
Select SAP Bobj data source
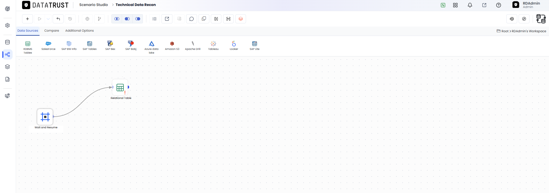pos(131,46)
